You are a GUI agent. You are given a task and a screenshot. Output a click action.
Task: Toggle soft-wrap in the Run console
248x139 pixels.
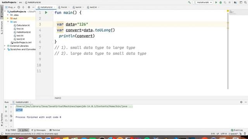click(x=11, y=116)
